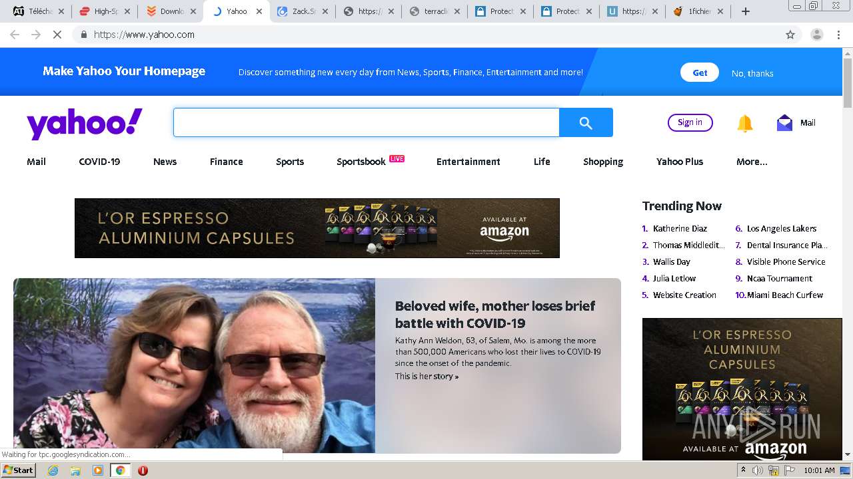Screen dimensions: 853x479
Task: Open the Windows Start button
Action: pyautogui.click(x=18, y=470)
